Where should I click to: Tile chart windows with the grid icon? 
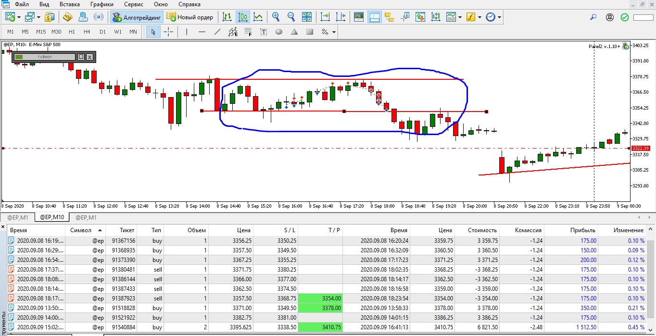pyautogui.click(x=307, y=17)
